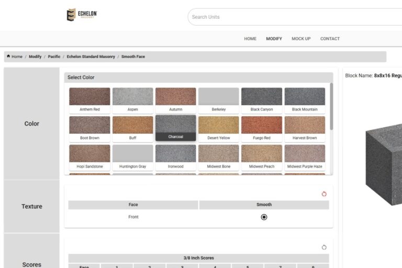The width and height of the screenshot is (402, 268).
Task: Click the red reset icon in Texture panel
Action: [324, 194]
